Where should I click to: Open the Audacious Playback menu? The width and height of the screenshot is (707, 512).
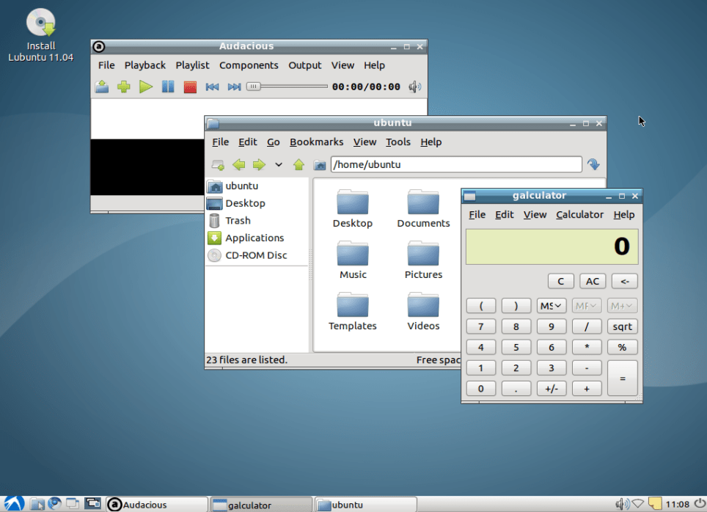pos(145,65)
